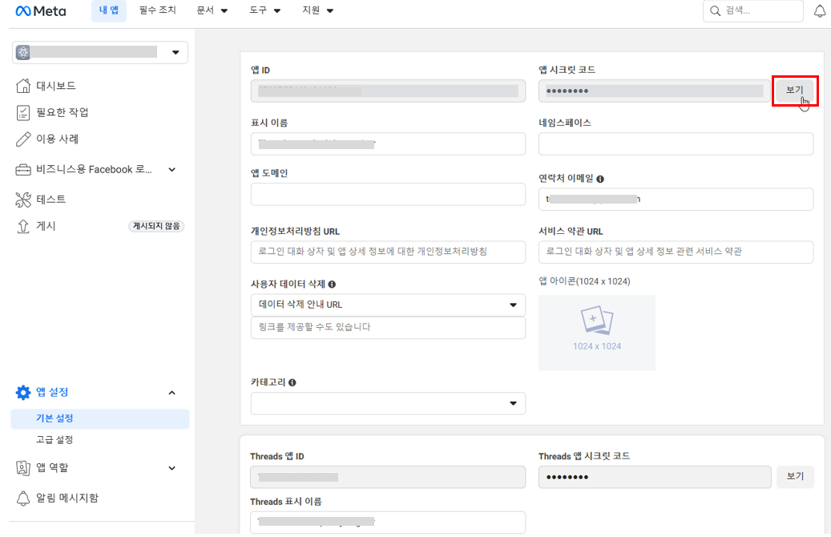831x537 pixels.
Task: Click the 이용 사례 pencil icon
Action: pyautogui.click(x=22, y=139)
